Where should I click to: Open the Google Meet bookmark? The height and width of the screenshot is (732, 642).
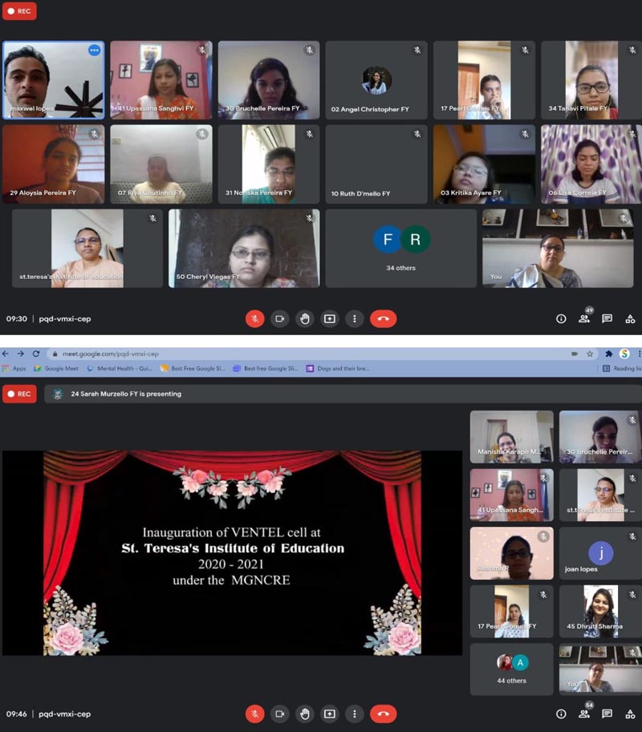[56, 368]
